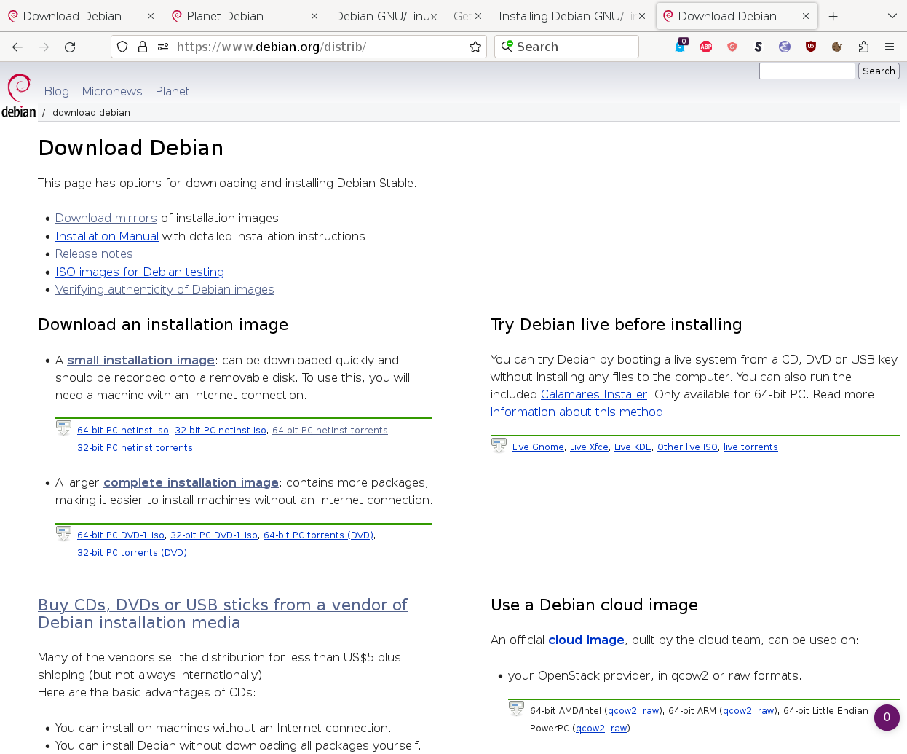The height and width of the screenshot is (754, 907).
Task: Open the Firefox hamburger application menu
Action: [890, 47]
